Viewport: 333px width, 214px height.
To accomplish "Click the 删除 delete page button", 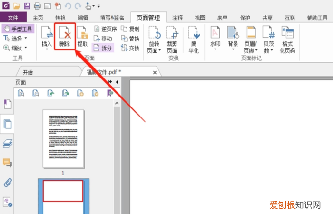I will point(65,37).
